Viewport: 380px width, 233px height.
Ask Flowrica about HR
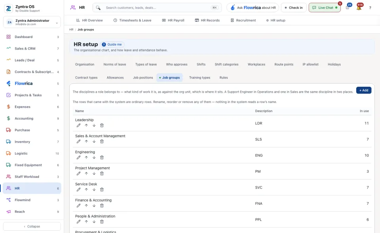click(253, 8)
